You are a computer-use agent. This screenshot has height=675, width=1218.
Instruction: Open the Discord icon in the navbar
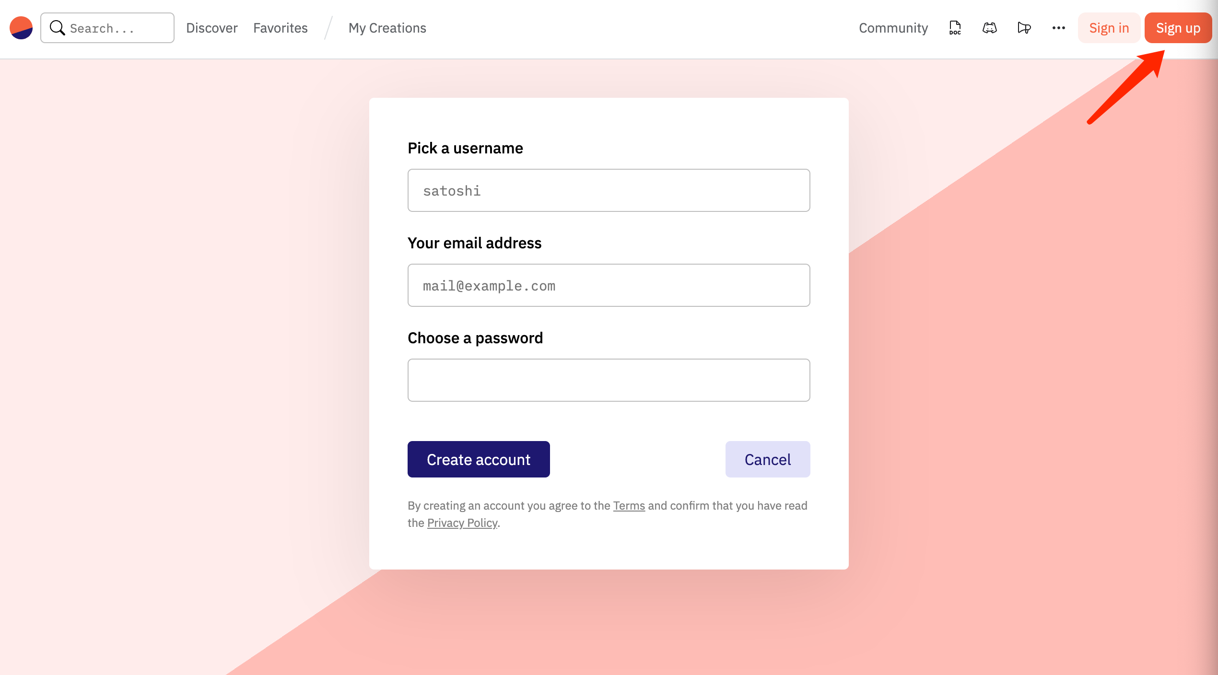click(x=989, y=28)
